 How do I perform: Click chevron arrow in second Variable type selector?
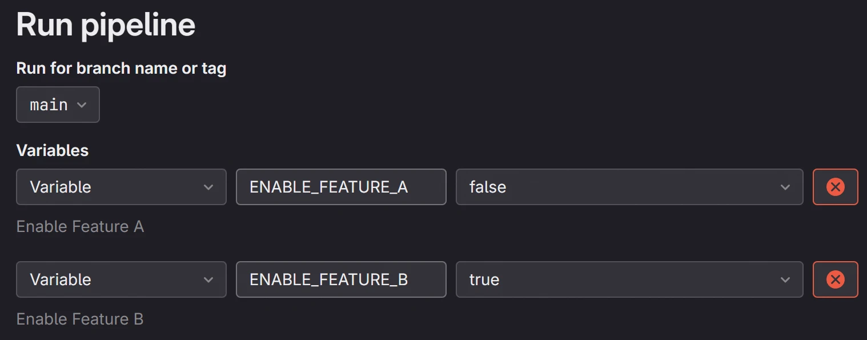(x=208, y=280)
